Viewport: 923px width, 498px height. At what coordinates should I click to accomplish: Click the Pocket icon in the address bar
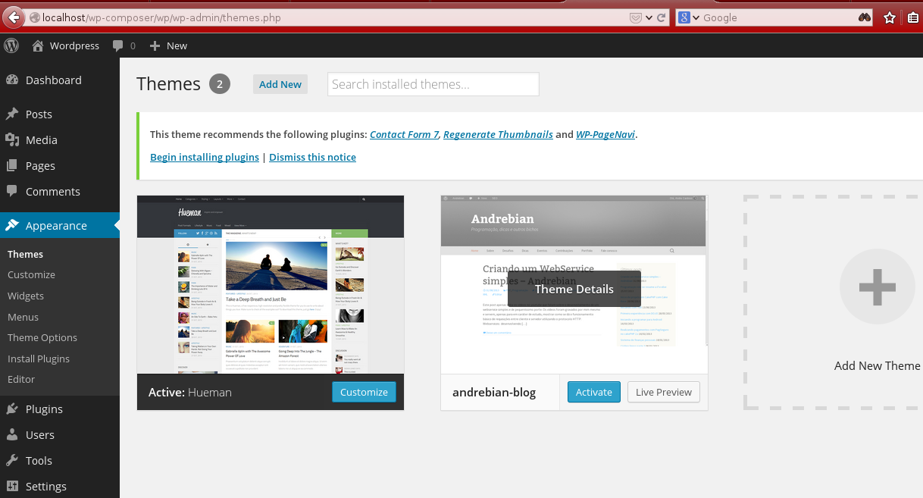(x=636, y=17)
